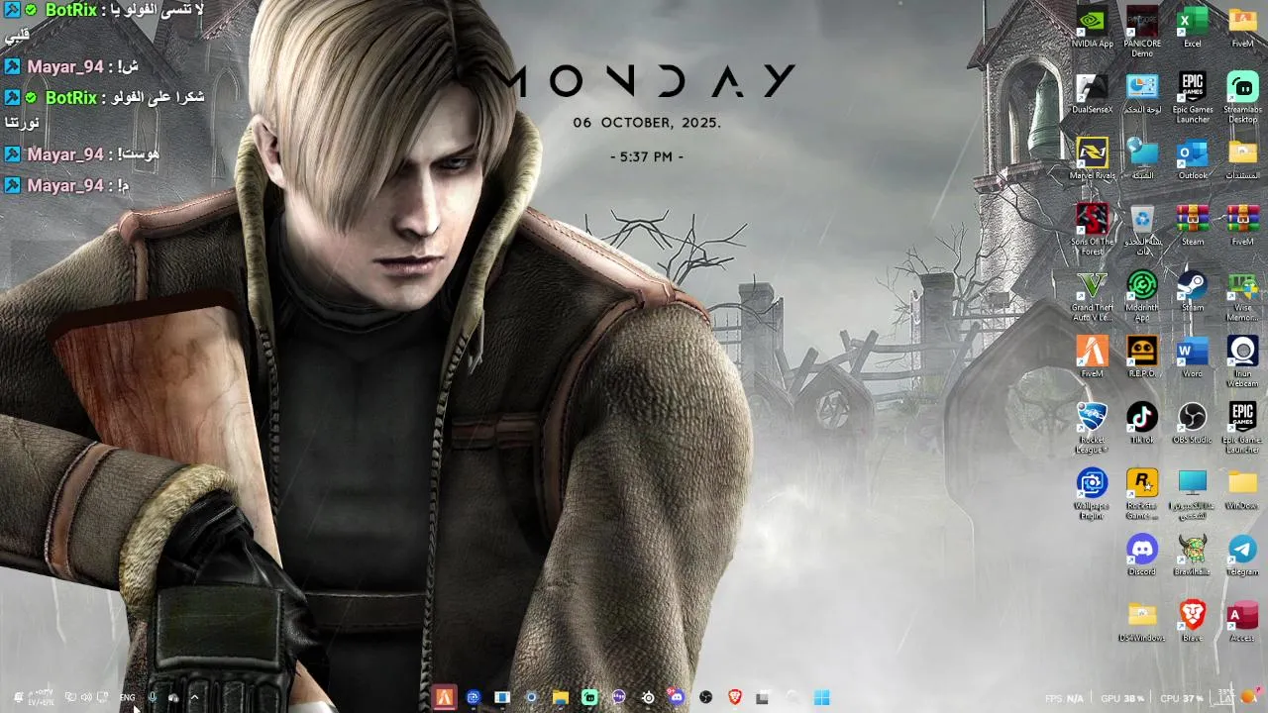This screenshot has width=1268, height=713.
Task: Click the 5:37 PM clock text
Action: (647, 156)
